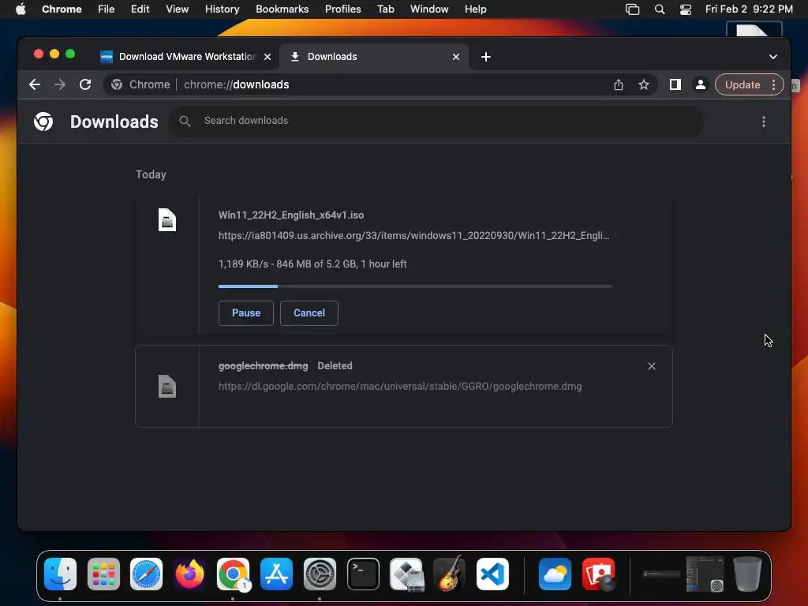
Task: Bookmark this page with the star icon
Action: pyautogui.click(x=644, y=84)
